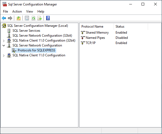This screenshot has height=134, width=162.
Task: Select the SQL Server Network Configuration label
Action: pos(37,45)
